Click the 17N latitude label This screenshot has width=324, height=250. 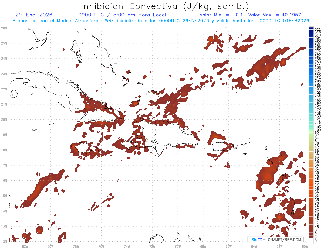(x=4, y=165)
